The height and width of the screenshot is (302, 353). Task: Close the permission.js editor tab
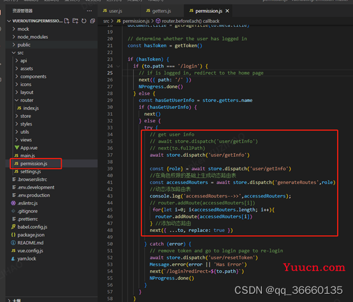coord(227,11)
